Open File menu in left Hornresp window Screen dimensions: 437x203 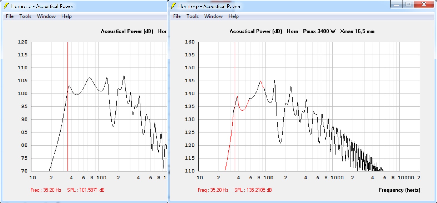(x=10, y=16)
